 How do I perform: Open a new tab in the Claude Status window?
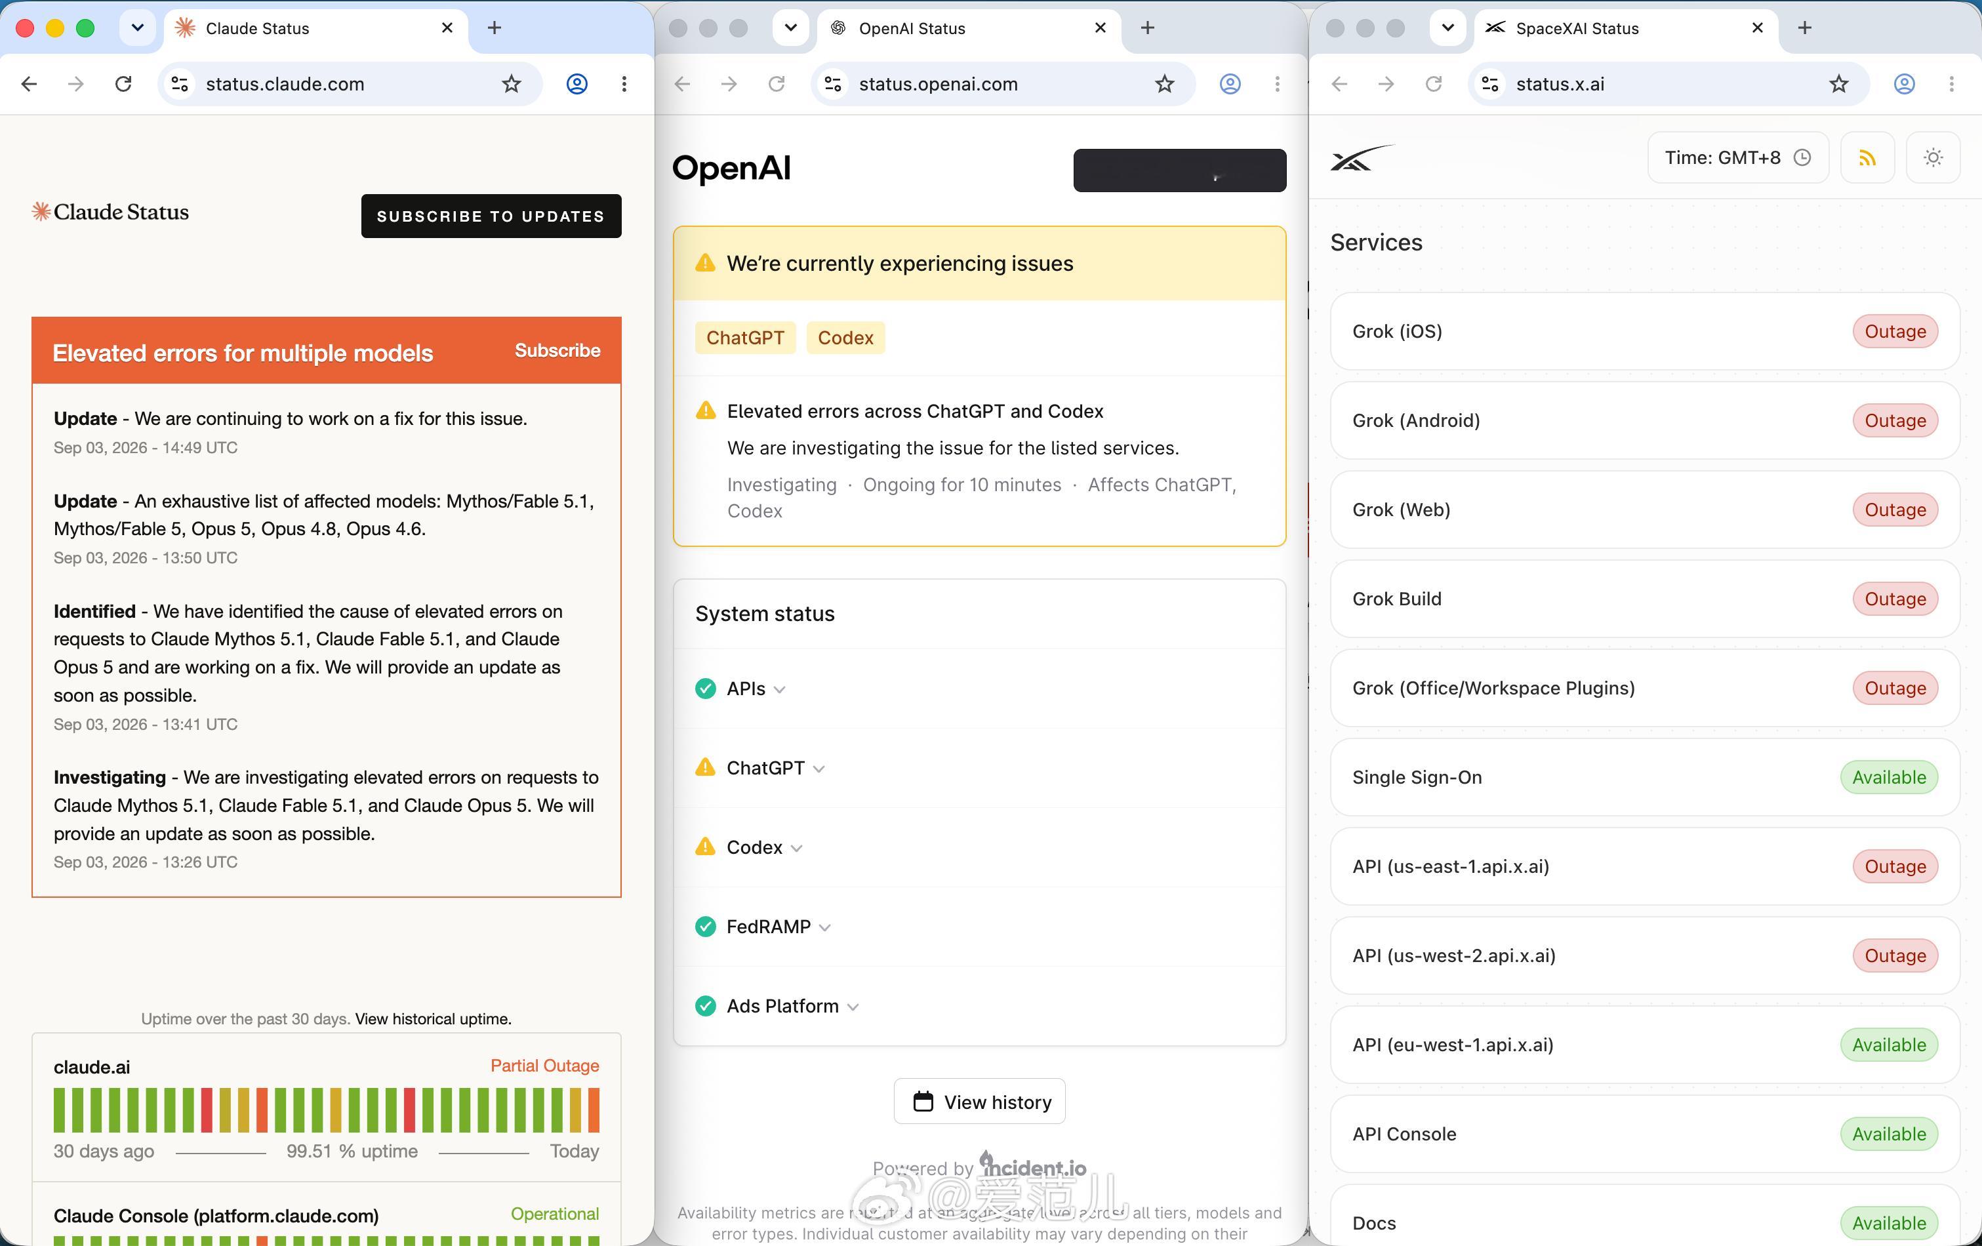tap(494, 28)
